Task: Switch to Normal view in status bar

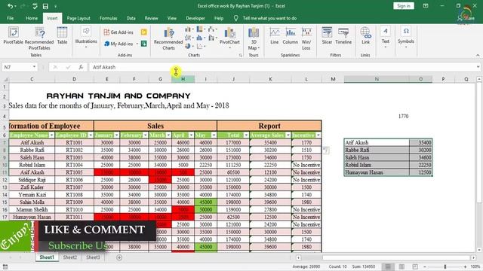Action: coord(388,266)
